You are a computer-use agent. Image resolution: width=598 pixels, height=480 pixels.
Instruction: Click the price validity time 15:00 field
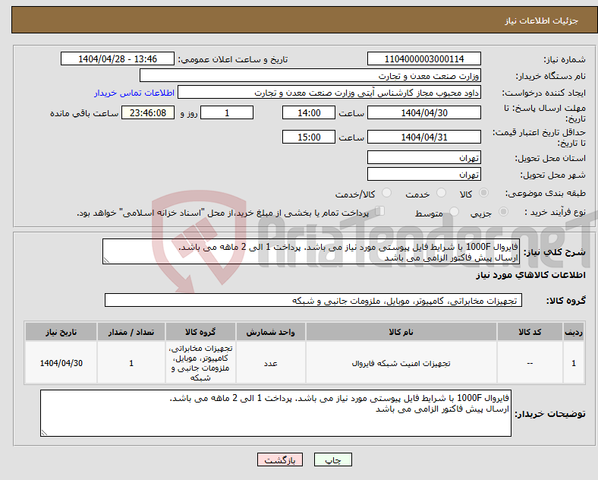tap(309, 137)
